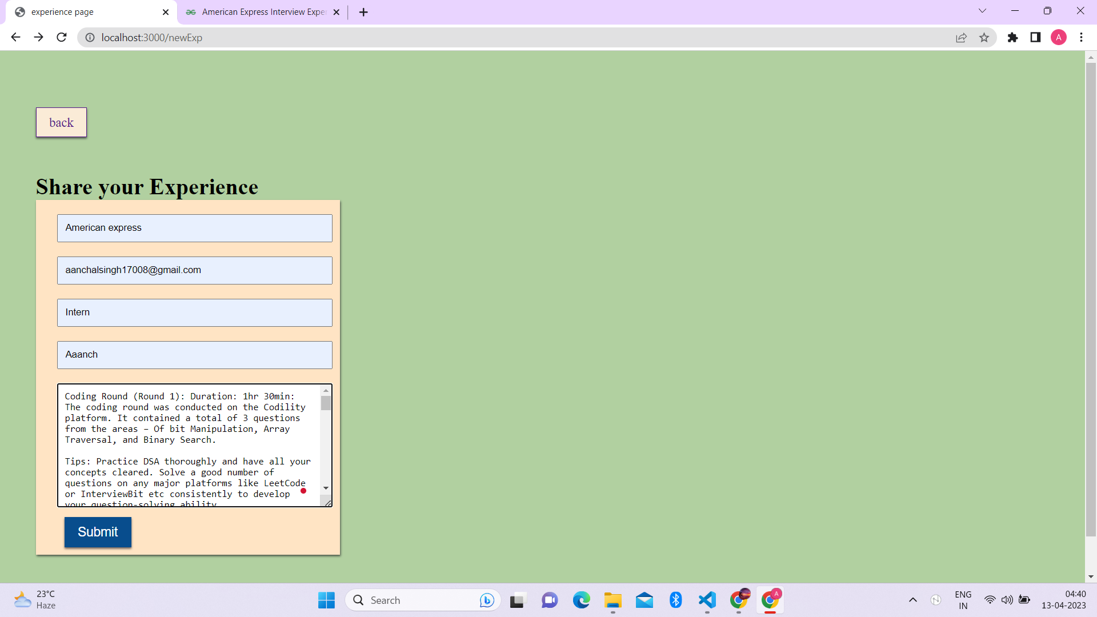Screen dimensions: 1097x617
Task: Click the address bar URL localhost:3000/newExp
Action: 152,38
